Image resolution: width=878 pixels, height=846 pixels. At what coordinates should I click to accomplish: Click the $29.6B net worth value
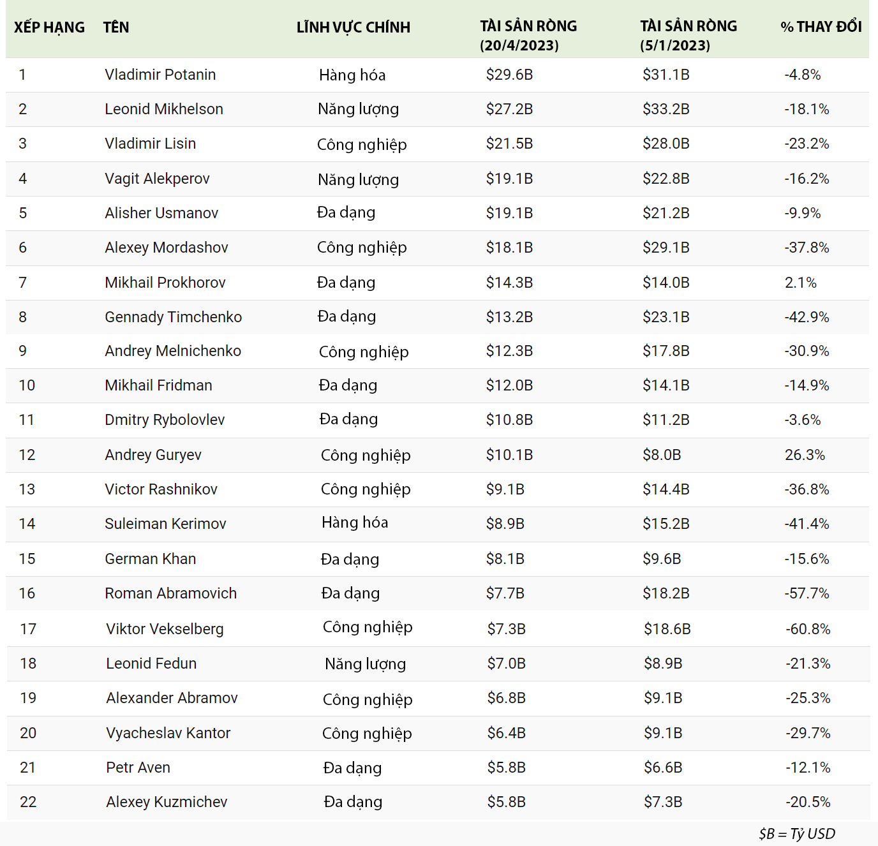tap(509, 75)
